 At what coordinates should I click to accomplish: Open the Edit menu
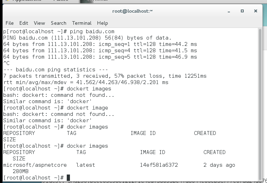tap(24, 23)
